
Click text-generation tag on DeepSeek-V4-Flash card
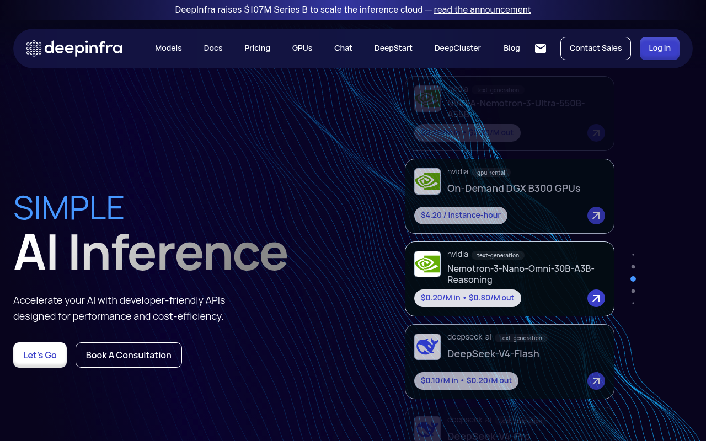pyautogui.click(x=521, y=338)
